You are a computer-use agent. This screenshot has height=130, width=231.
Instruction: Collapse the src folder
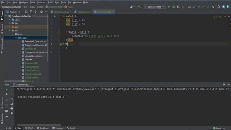pyautogui.click(x=9, y=30)
